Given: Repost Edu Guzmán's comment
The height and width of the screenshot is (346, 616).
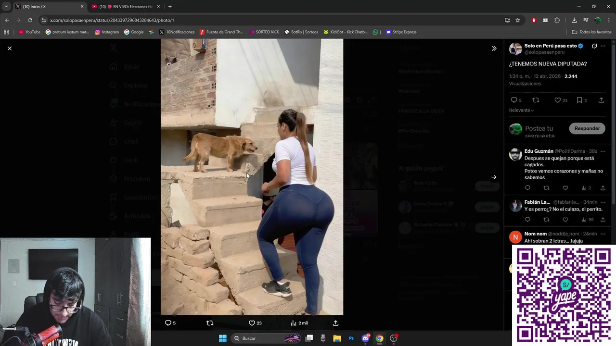Looking at the screenshot, I should click(546, 188).
